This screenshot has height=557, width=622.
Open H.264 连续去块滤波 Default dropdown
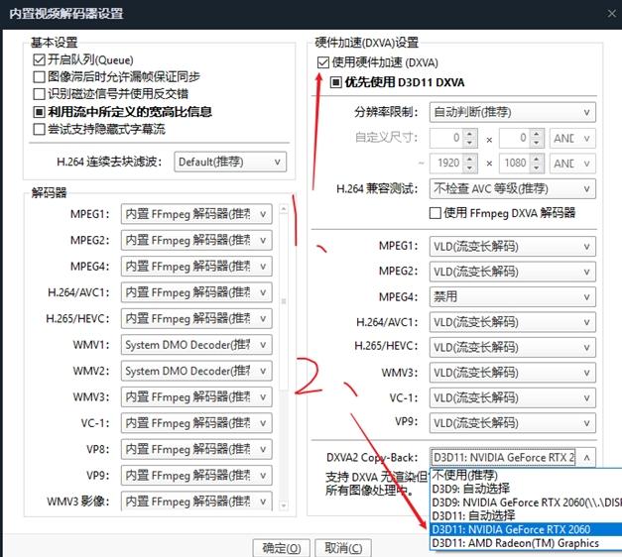(x=230, y=162)
